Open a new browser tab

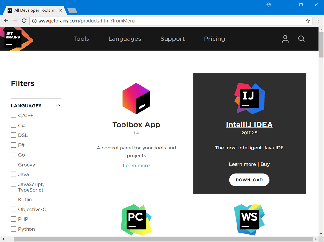click(72, 11)
